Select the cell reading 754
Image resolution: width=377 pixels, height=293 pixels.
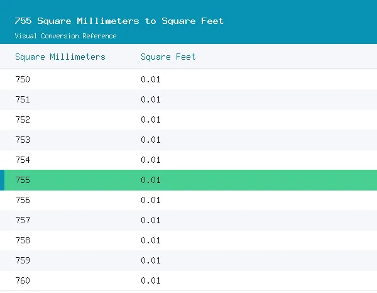coord(23,160)
